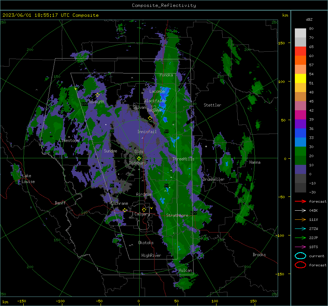The image size is (328, 306).
Task: Click the Ponoka city label
Action: pos(166,75)
